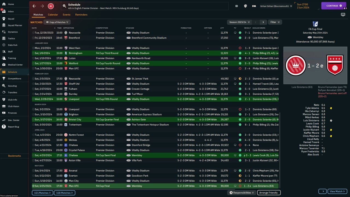Select Schedule in the sidebar
Viewport: 350px width, 197px height.
pyautogui.click(x=14, y=72)
